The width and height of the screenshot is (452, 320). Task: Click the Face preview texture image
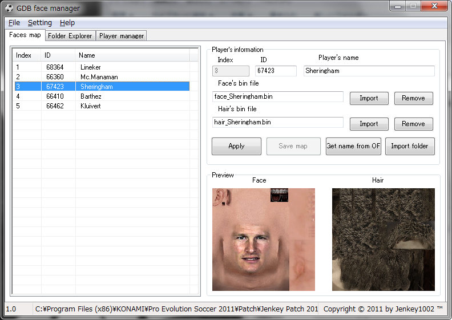[x=263, y=240]
